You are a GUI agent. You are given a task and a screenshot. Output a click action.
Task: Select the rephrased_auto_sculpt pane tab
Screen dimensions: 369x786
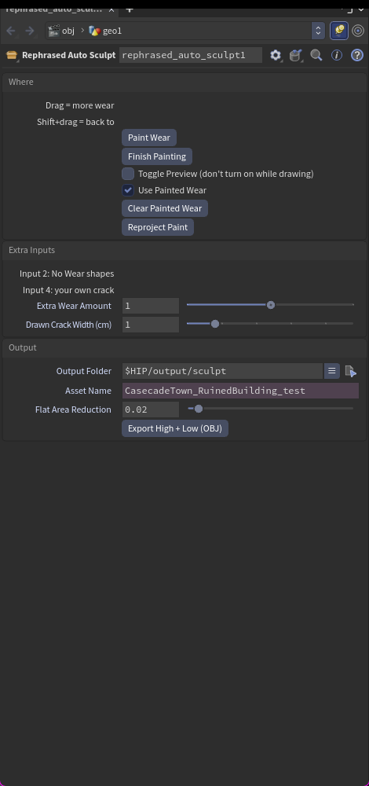pos(53,9)
